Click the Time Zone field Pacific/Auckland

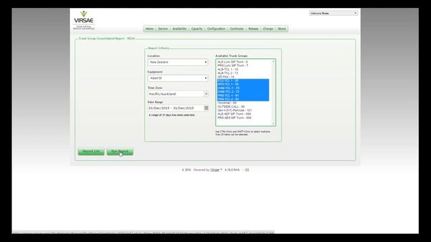coord(176,94)
